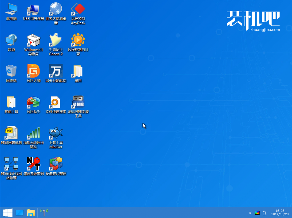This screenshot has height=218, width=292.
Task: Open 网卡万能驱动 network driver pack
Action: tap(56, 71)
